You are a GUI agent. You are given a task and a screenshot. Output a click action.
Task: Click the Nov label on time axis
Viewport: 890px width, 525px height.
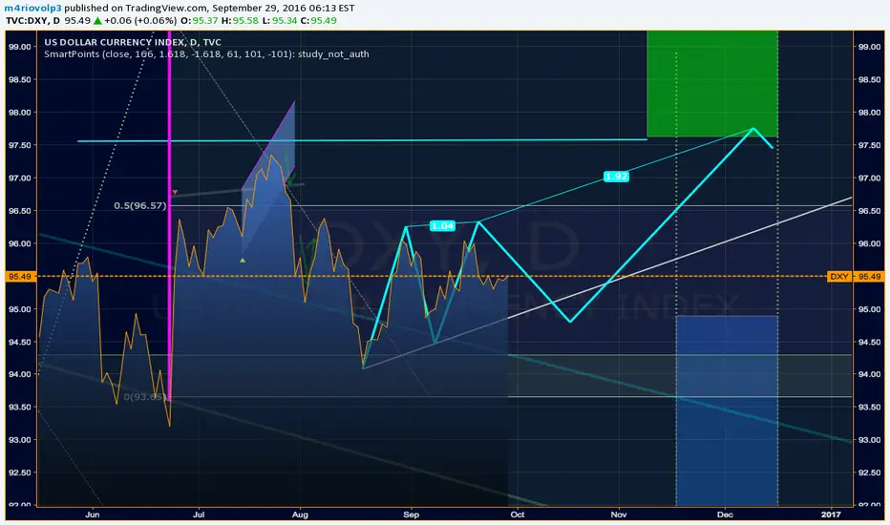619,514
